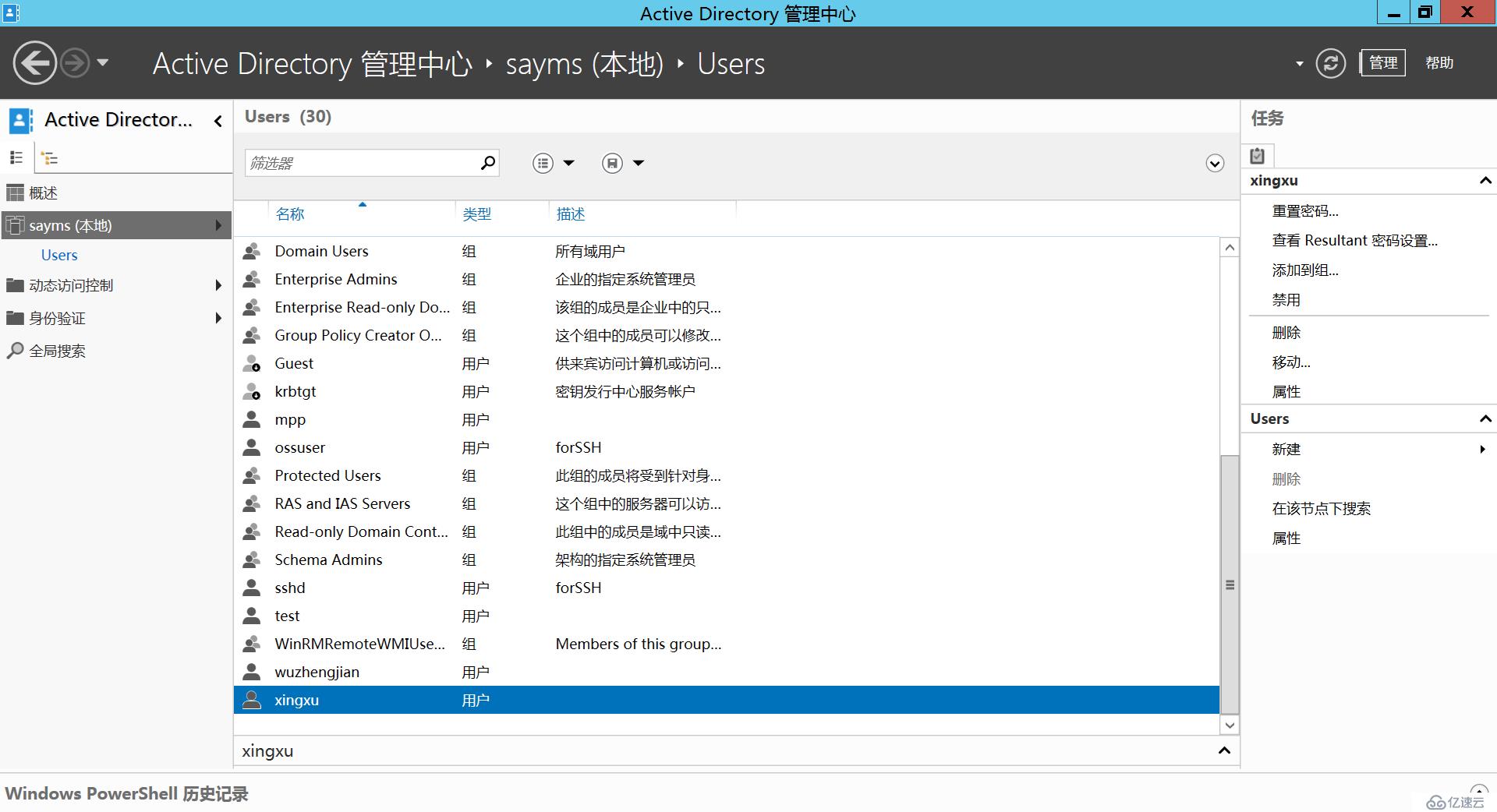Click 在该节点下搜索
The height and width of the screenshot is (812, 1497).
(x=1322, y=509)
